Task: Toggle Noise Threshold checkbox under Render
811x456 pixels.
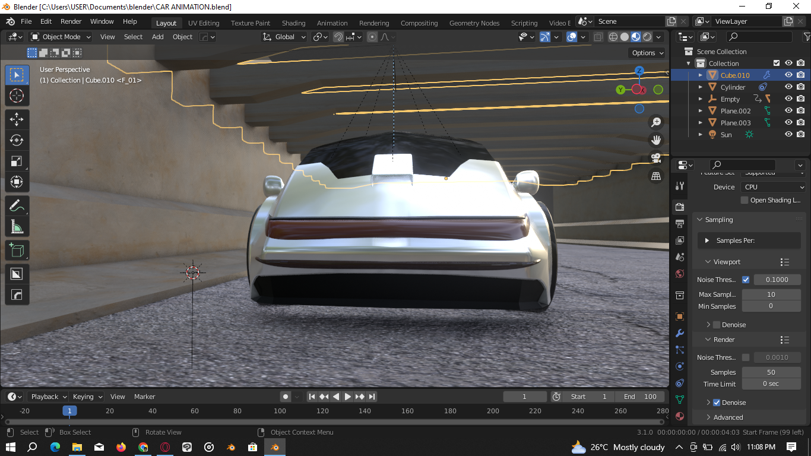Action: tap(746, 357)
